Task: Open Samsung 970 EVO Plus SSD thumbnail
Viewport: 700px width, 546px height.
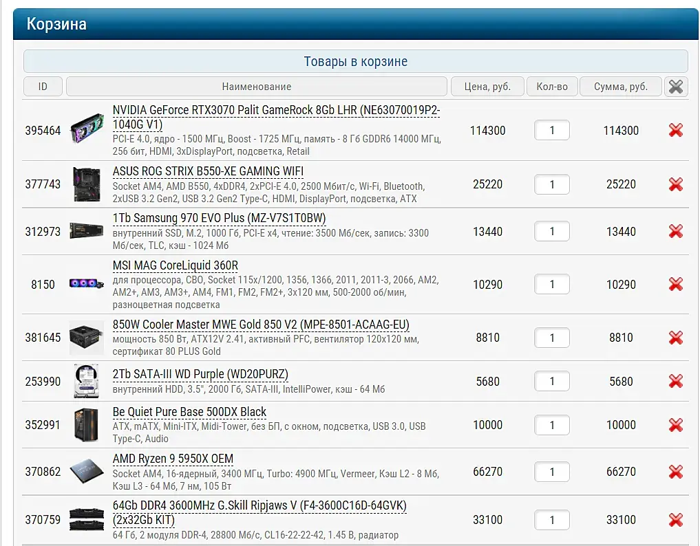Action: (87, 230)
